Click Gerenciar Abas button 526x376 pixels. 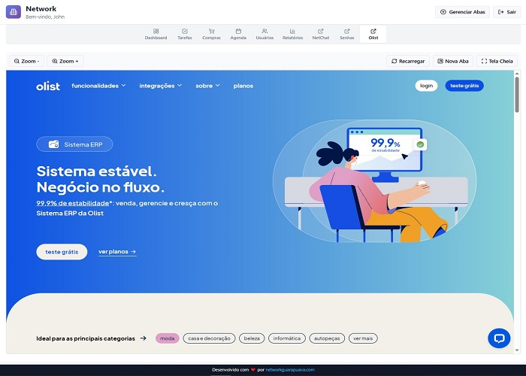[x=462, y=12]
